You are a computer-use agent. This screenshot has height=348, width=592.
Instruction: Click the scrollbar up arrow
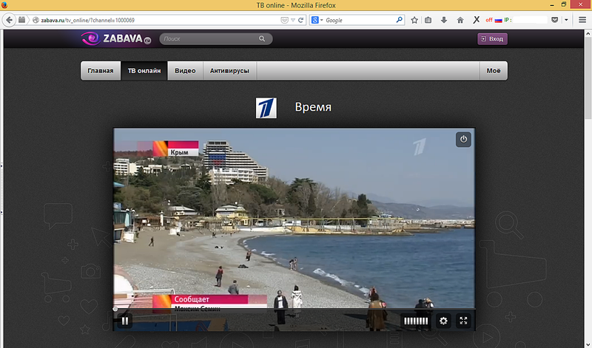click(x=588, y=33)
